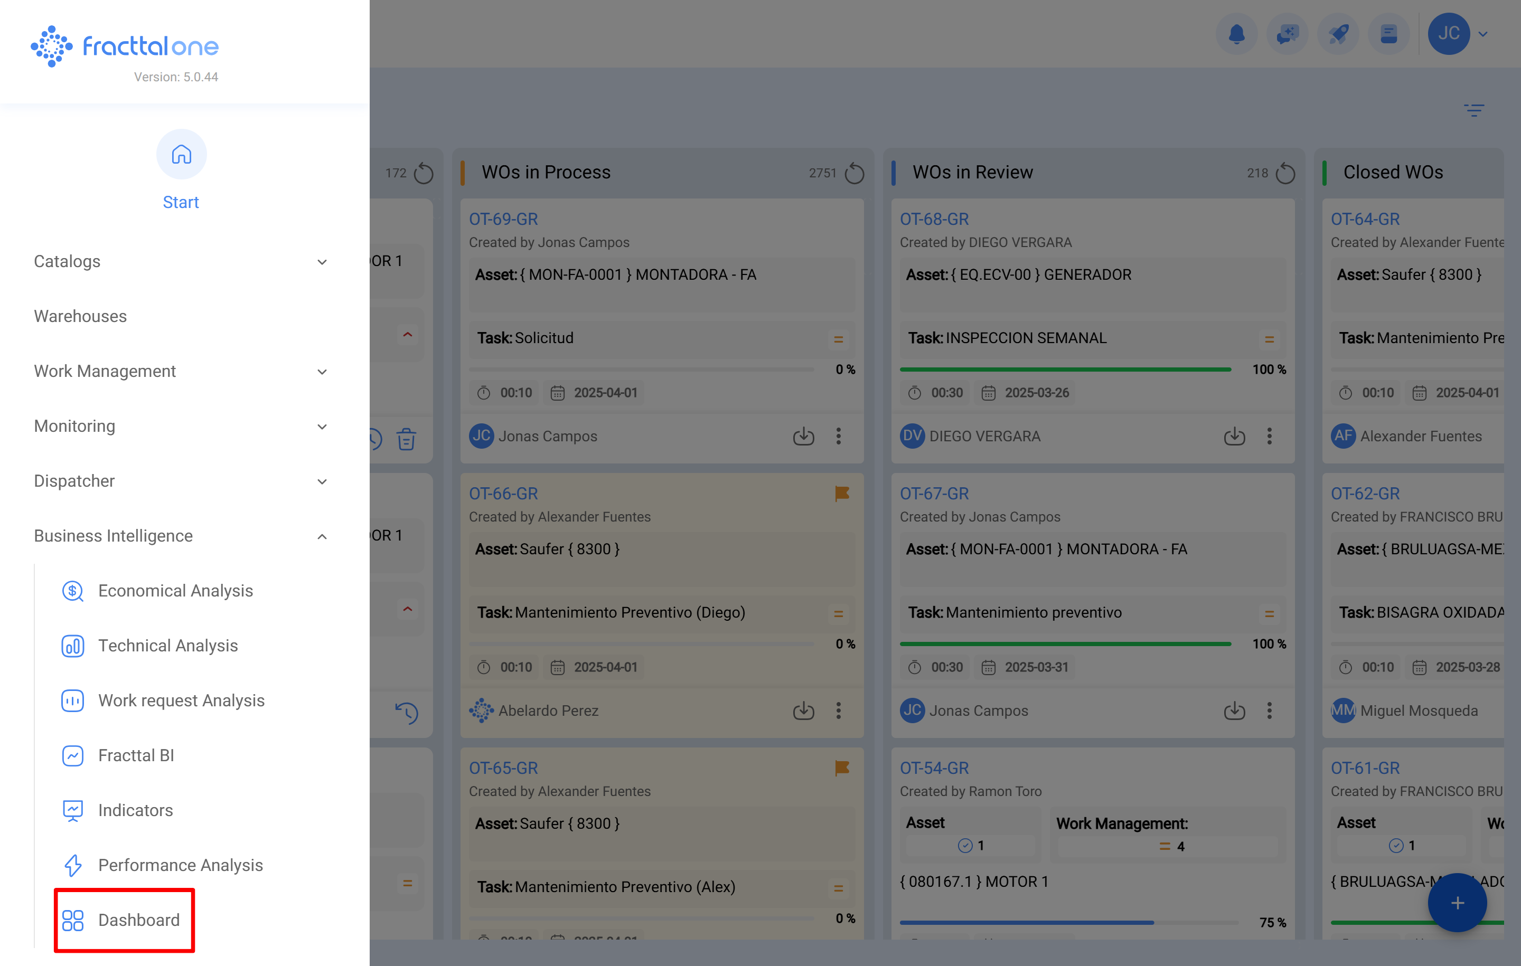Click the rocket launch icon in the header
The image size is (1521, 966).
[x=1338, y=34]
